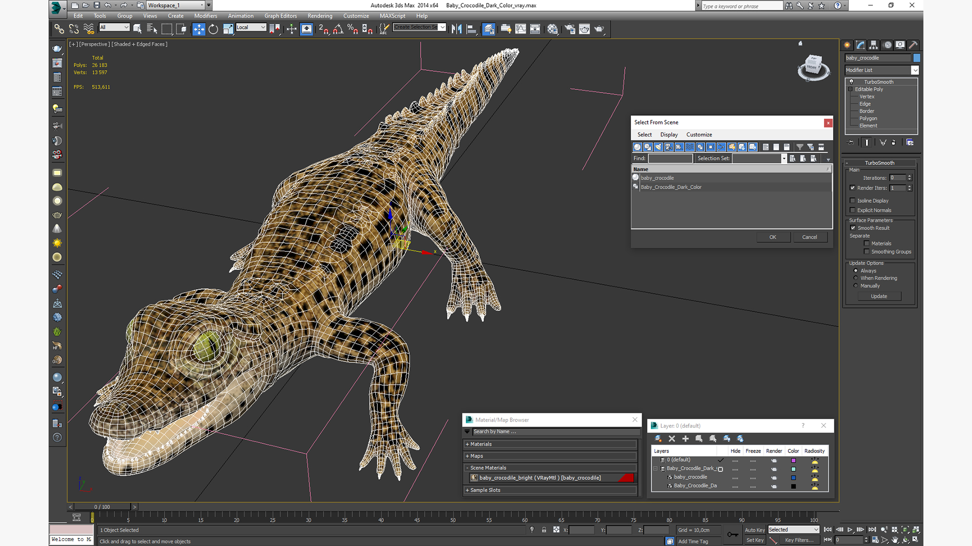
Task: Open the Local reference coordinate dropdown
Action: point(251,27)
